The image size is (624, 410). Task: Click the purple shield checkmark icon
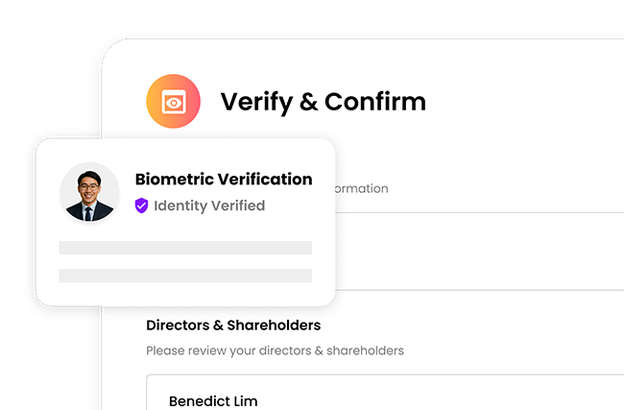pos(141,205)
